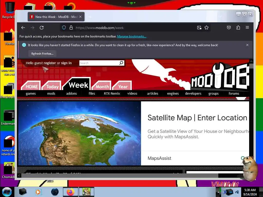The image size is (263, 197).
Task: Click the horizontal scrollbar at page bottom
Action: click(120, 175)
